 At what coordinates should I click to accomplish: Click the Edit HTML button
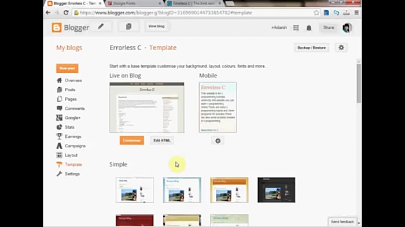click(x=162, y=140)
